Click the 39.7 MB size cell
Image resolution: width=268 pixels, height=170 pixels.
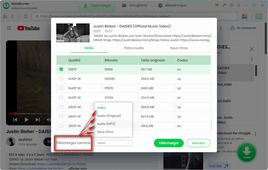[x=146, y=69]
